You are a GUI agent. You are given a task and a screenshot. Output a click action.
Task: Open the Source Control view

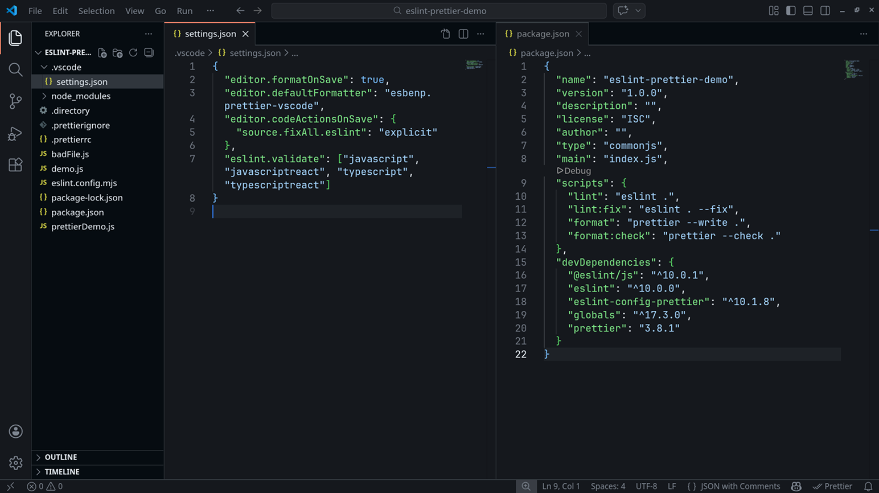click(15, 101)
